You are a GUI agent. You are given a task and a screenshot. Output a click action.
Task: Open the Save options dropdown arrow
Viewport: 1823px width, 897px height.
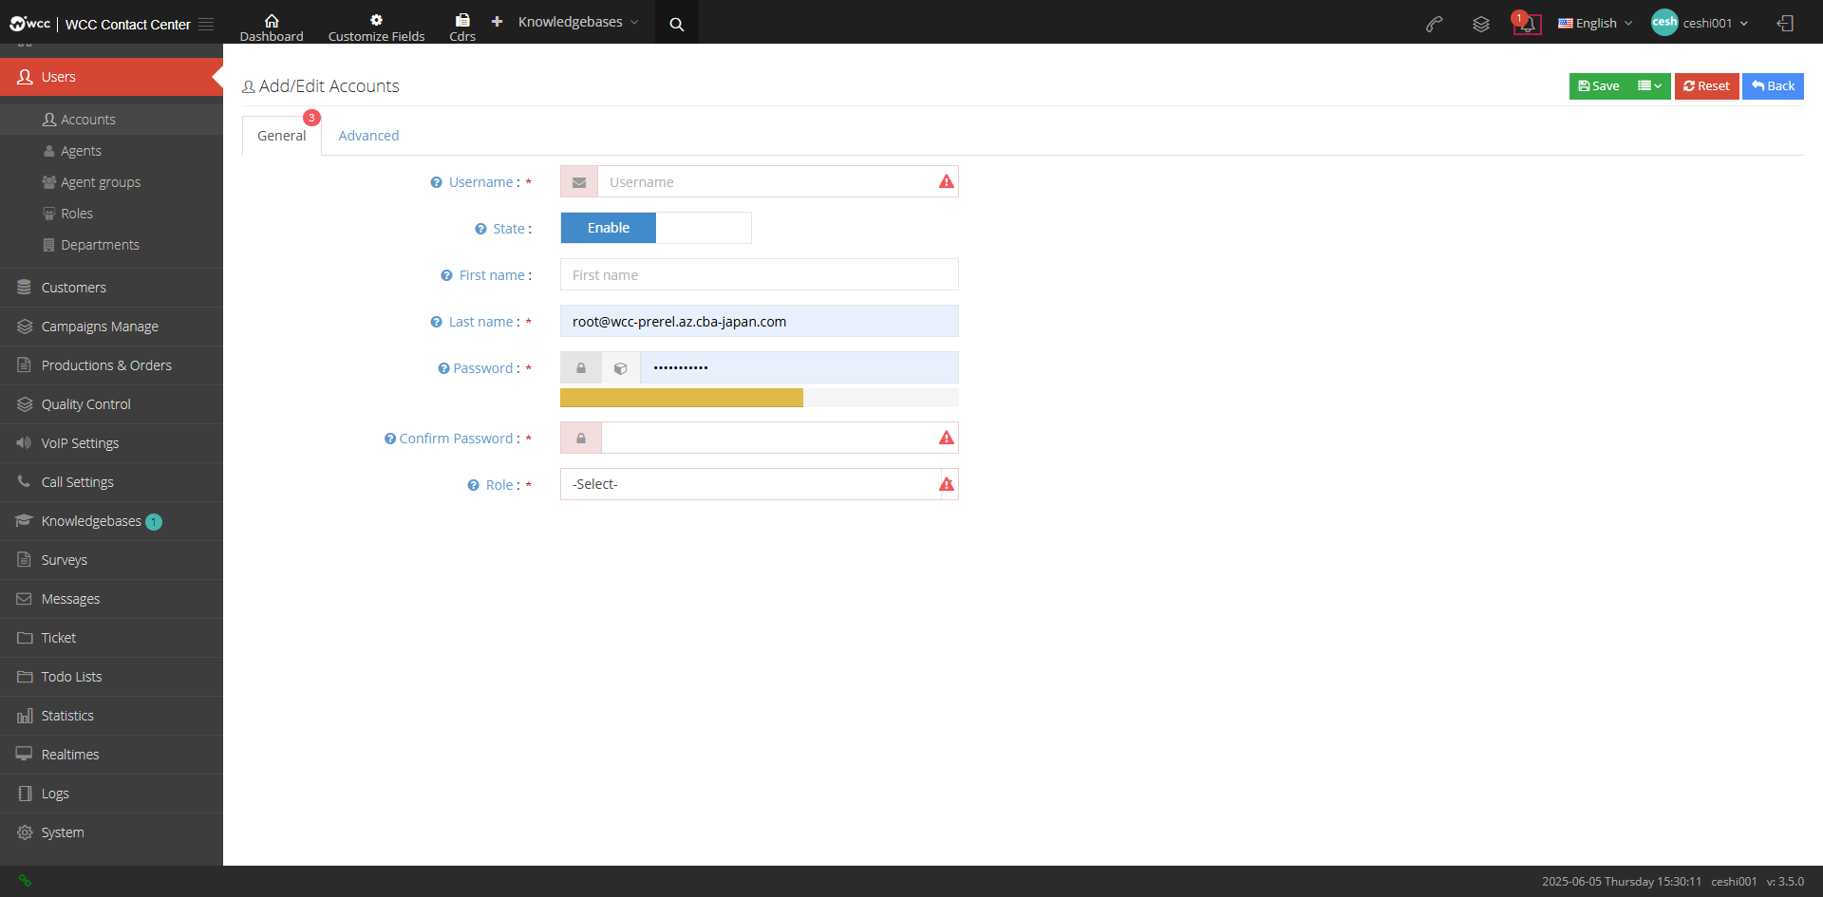1650,86
